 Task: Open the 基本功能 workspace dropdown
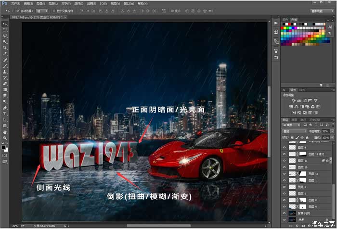[322, 10]
